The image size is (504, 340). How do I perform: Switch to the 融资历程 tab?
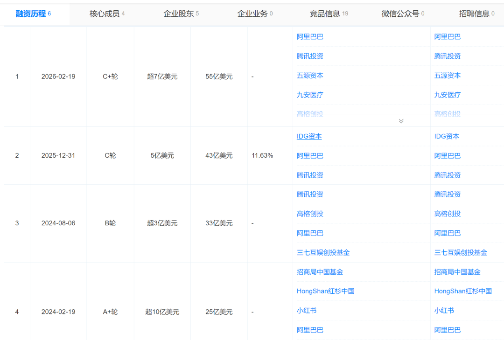coord(31,14)
